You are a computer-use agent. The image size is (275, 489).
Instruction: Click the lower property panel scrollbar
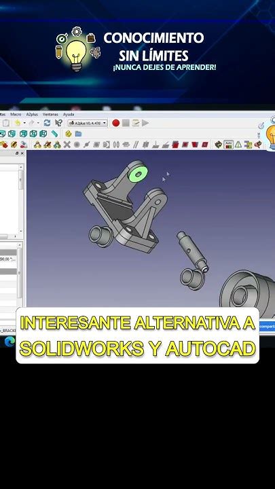20,274
